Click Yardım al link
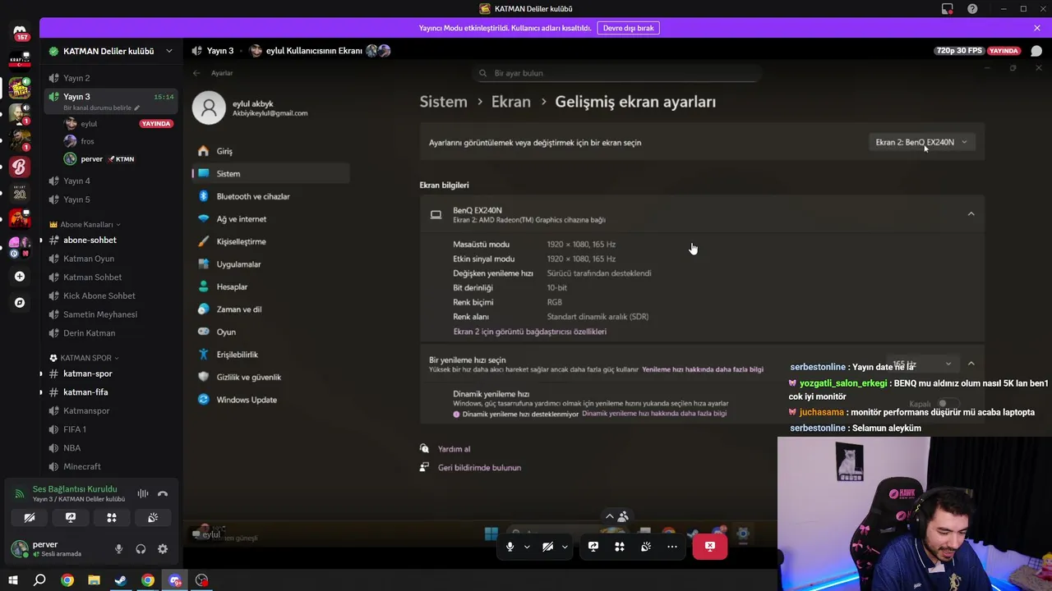Viewport: 1052px width, 591px height. coord(454,449)
